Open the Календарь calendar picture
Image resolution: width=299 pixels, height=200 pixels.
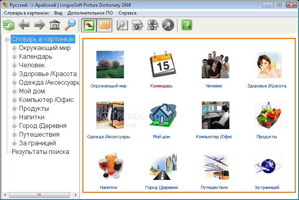pos(162,65)
